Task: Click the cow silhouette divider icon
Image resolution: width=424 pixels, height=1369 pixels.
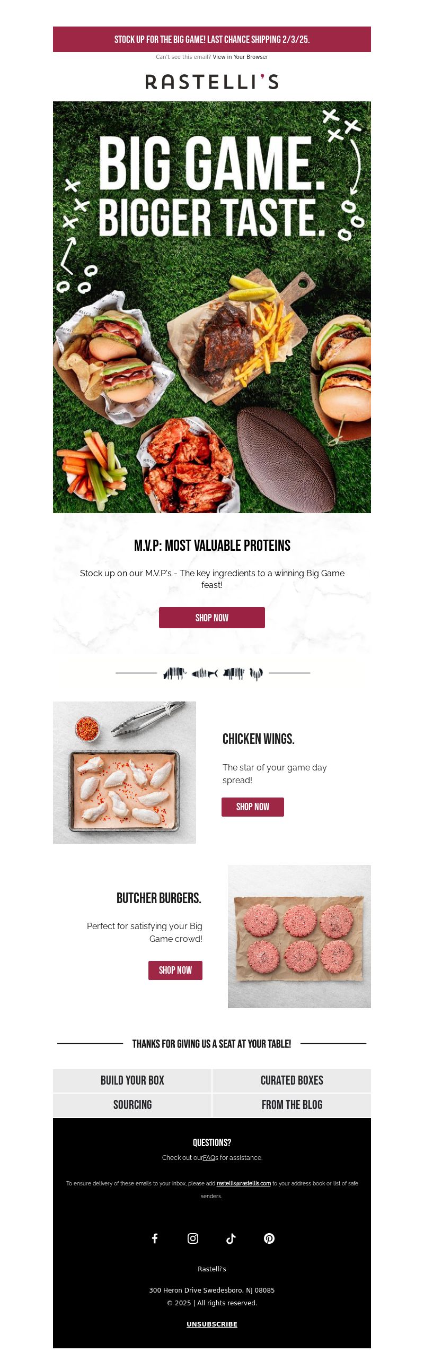Action: tap(174, 673)
